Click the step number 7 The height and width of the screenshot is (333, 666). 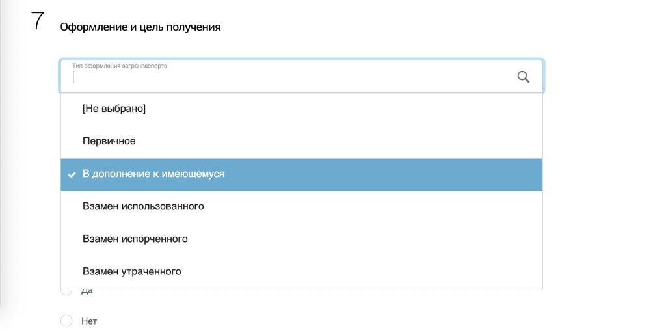pyautogui.click(x=37, y=21)
